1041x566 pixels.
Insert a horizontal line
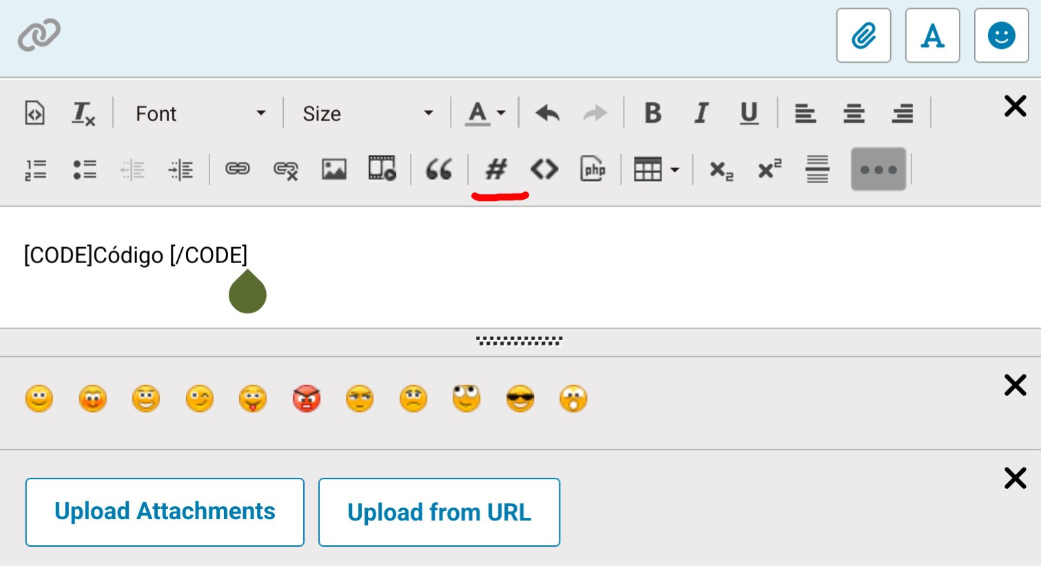[818, 169]
